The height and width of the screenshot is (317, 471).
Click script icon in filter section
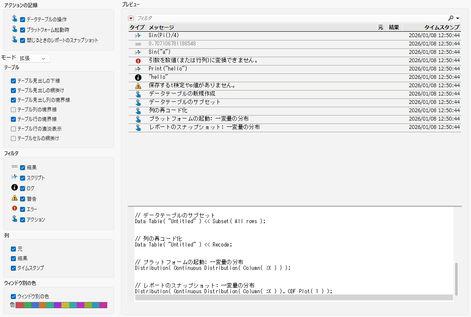(x=15, y=177)
